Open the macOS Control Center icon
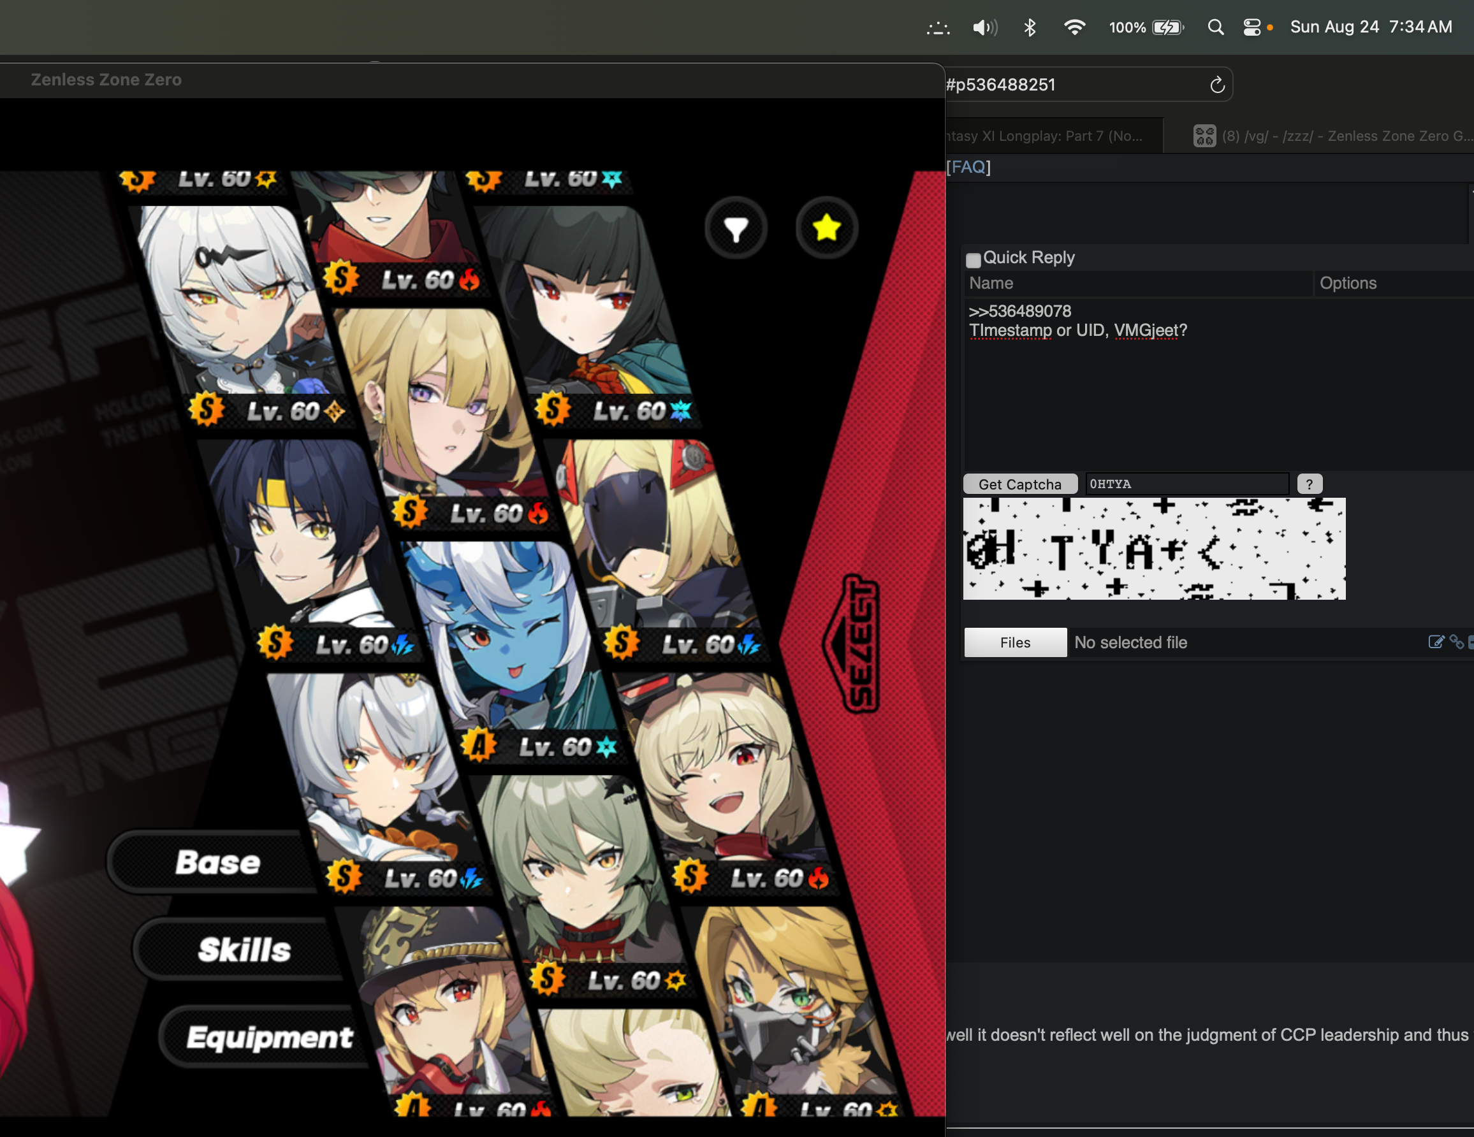 coord(1251,27)
